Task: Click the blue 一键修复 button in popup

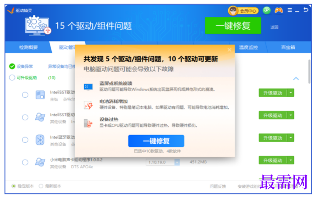Action: coord(156,141)
